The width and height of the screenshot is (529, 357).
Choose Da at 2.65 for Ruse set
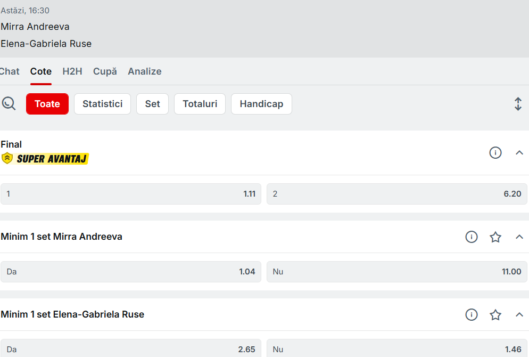tap(131, 349)
